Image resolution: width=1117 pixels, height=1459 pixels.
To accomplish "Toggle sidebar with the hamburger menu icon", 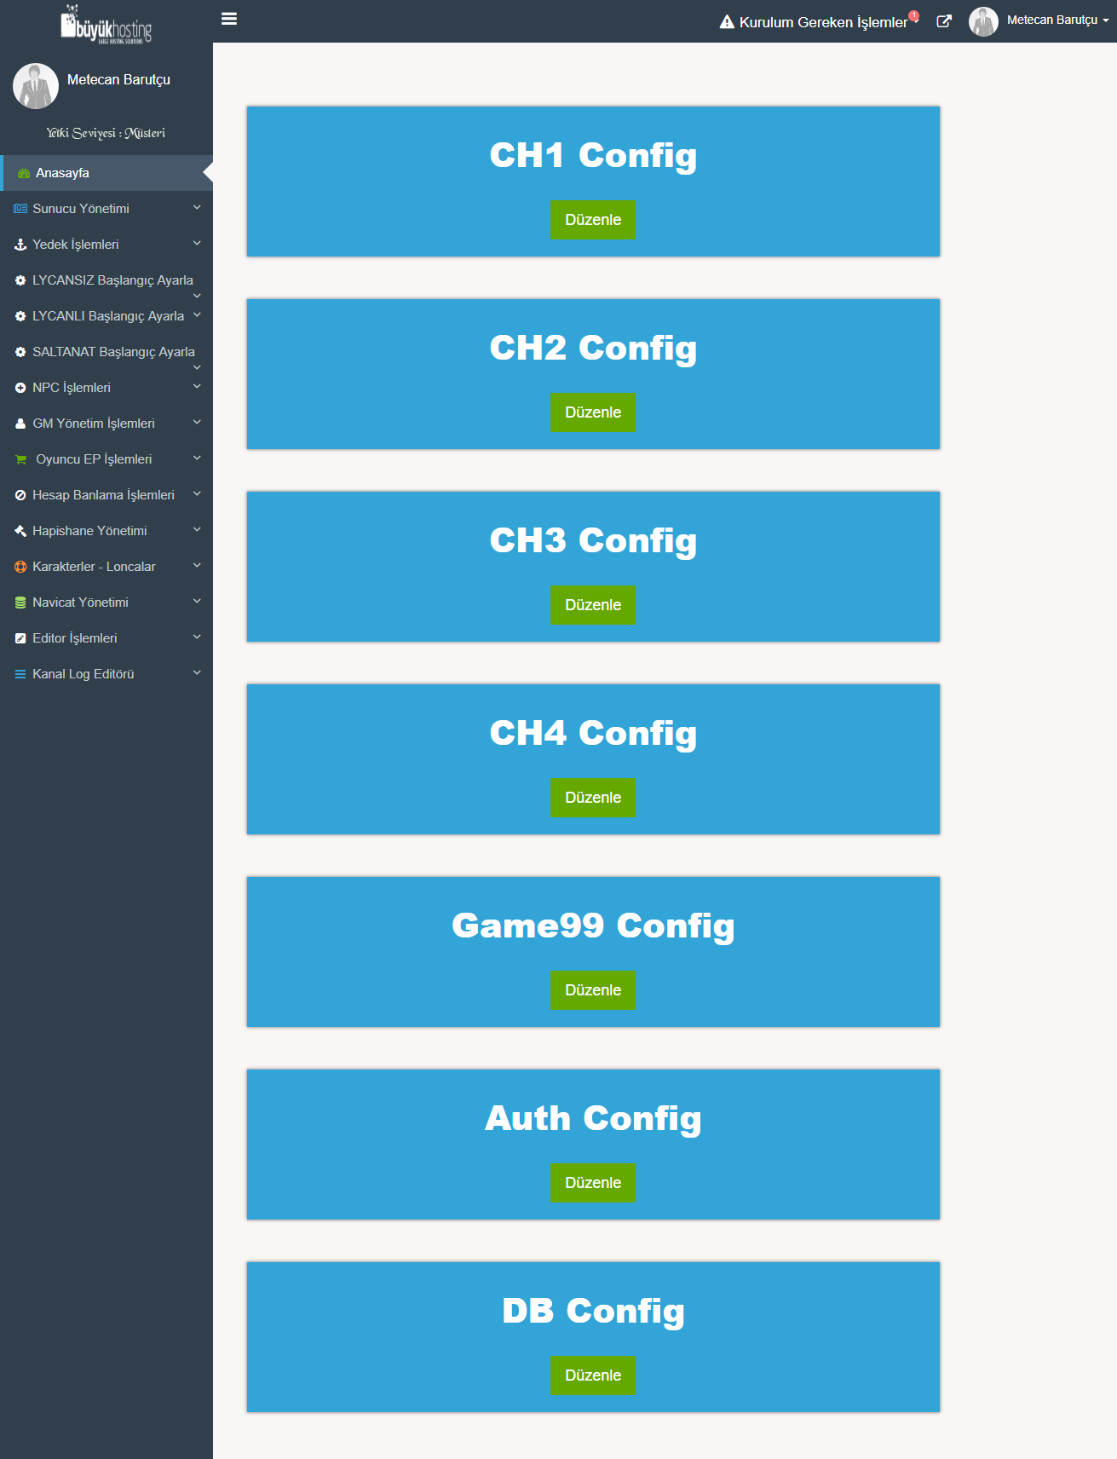I will pyautogui.click(x=228, y=19).
